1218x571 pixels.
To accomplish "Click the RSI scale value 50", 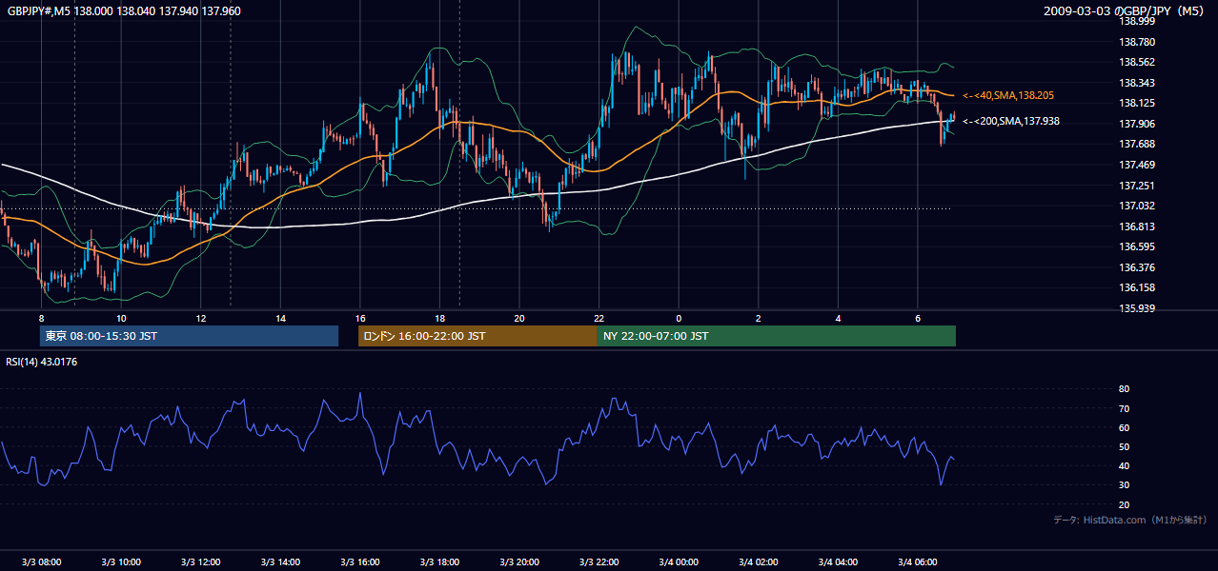I will coord(1124,446).
